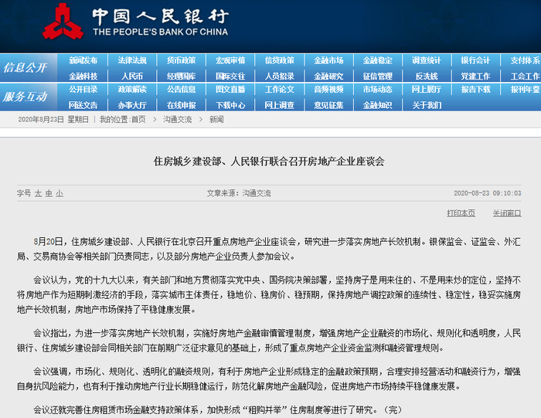Click 在线申报 navigation link
Screen dimensions: 541x418
[x=181, y=104]
